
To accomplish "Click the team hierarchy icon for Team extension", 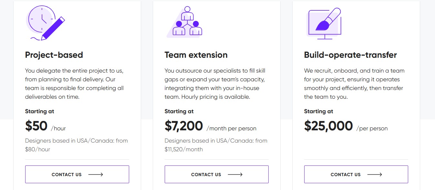I will (185, 22).
